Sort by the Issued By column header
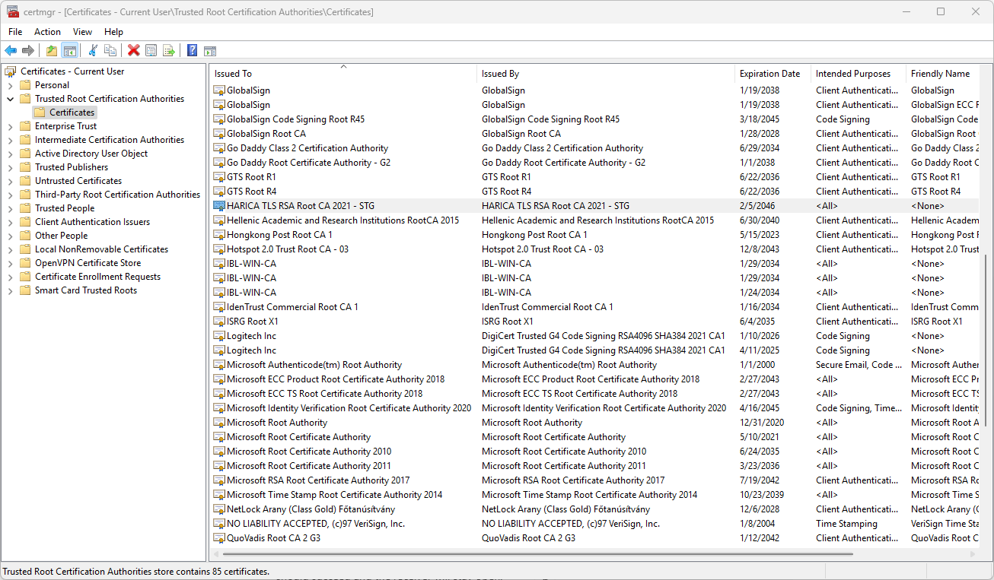Image resolution: width=994 pixels, height=580 pixels. pos(606,74)
